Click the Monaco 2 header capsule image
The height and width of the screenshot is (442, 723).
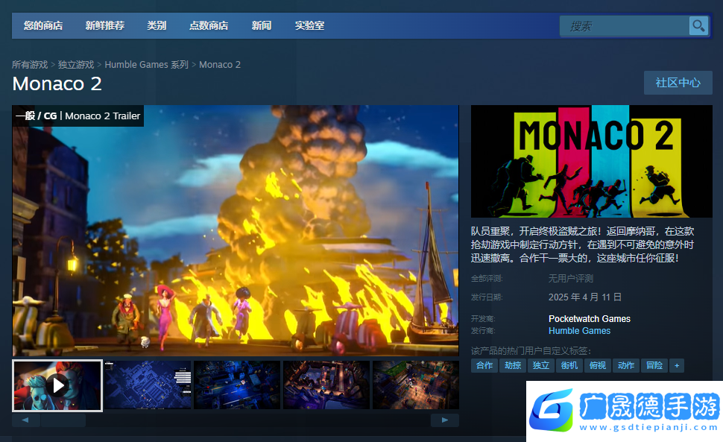point(592,161)
